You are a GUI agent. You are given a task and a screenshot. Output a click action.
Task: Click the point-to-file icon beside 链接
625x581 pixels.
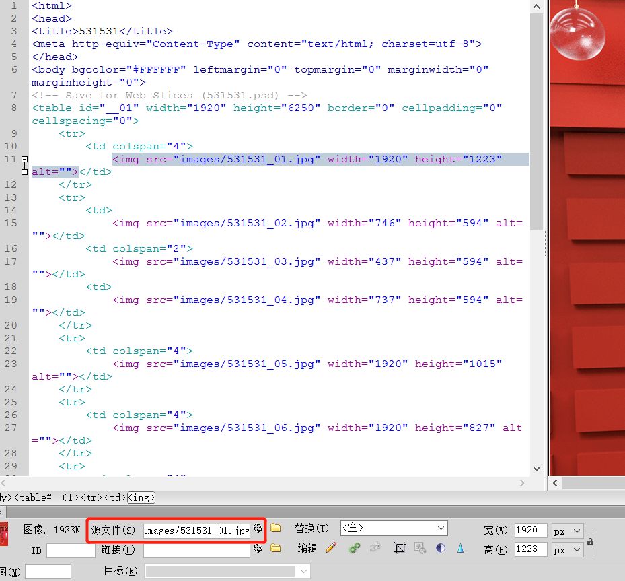click(x=258, y=548)
